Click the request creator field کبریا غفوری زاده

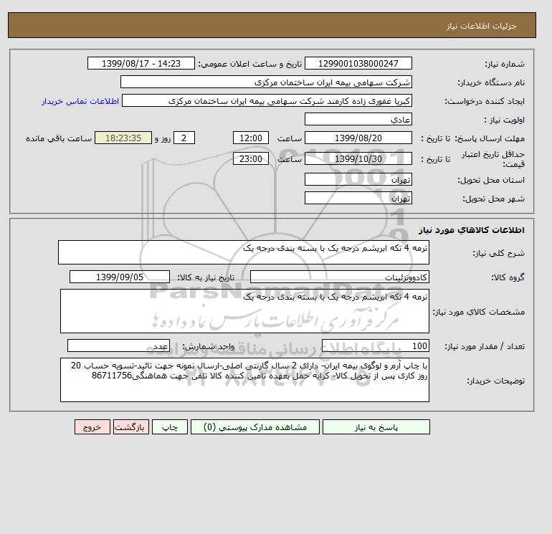(x=267, y=100)
